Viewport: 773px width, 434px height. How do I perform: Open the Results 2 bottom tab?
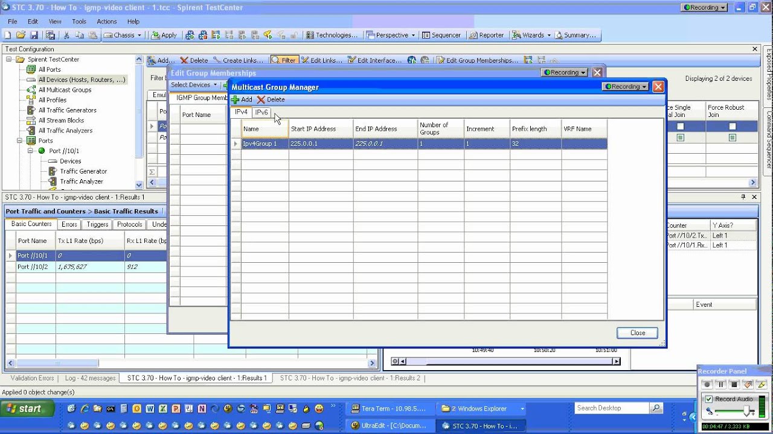point(350,378)
